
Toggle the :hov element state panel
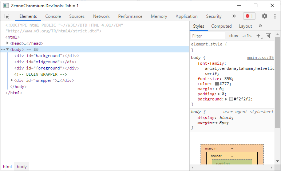point(233,36)
